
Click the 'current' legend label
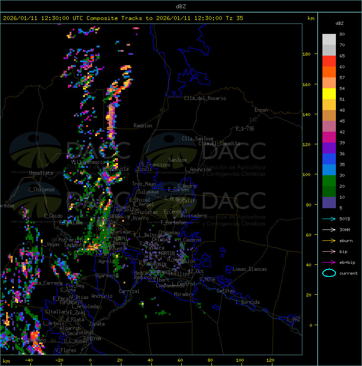pos(349,273)
